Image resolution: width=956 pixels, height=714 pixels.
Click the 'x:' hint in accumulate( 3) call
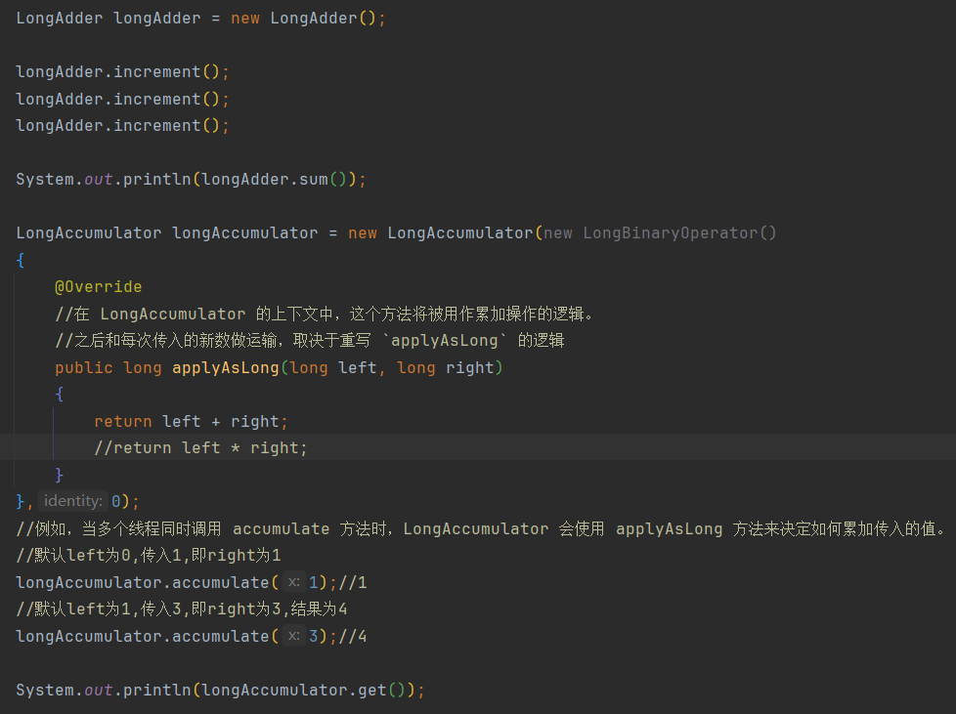coord(294,636)
